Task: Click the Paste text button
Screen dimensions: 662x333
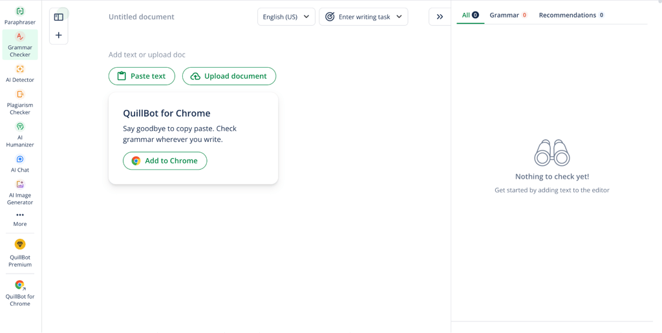Action: (x=142, y=76)
